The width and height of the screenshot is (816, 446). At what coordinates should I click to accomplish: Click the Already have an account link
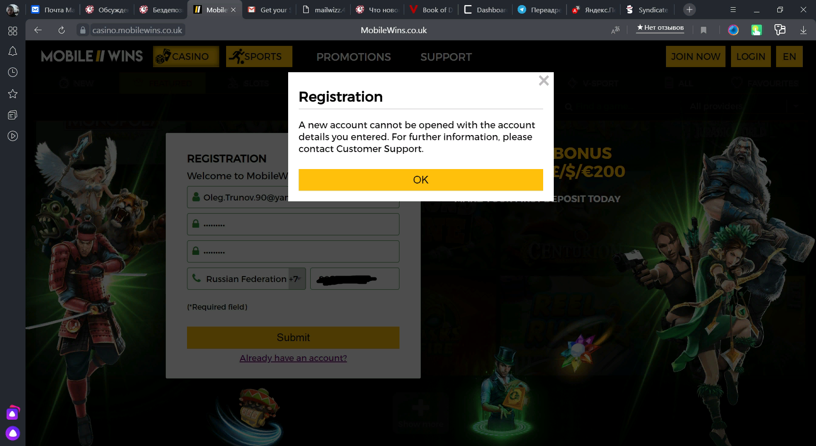click(293, 358)
